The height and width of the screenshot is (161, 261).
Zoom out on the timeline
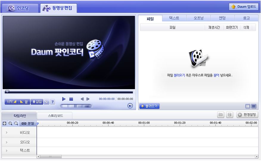pyautogui.click(x=16, y=123)
